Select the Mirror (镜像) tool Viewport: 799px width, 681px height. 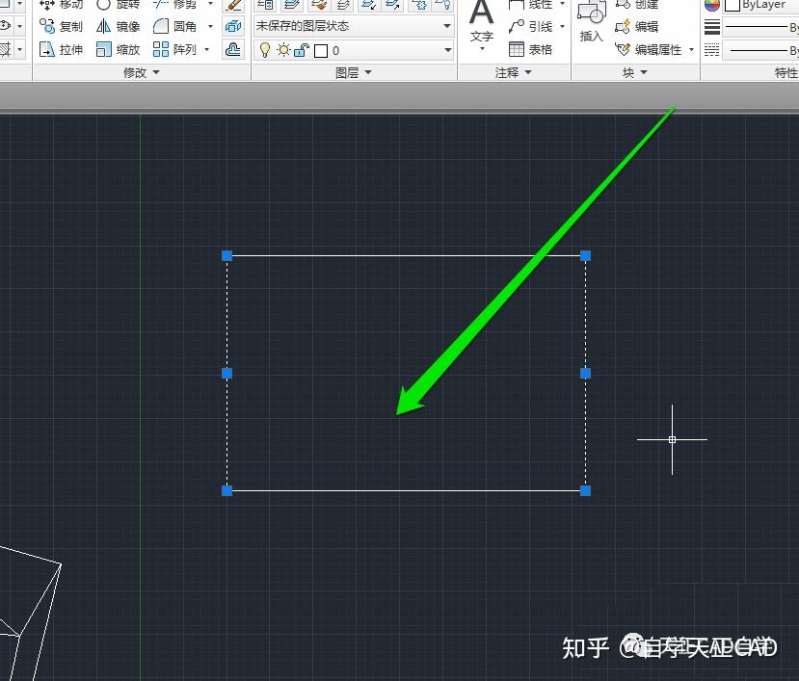coord(118,26)
